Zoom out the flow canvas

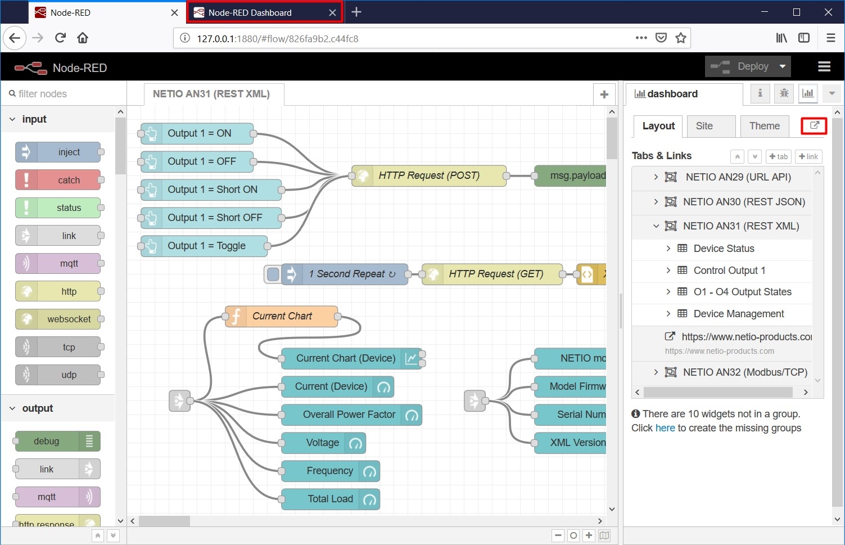[558, 535]
